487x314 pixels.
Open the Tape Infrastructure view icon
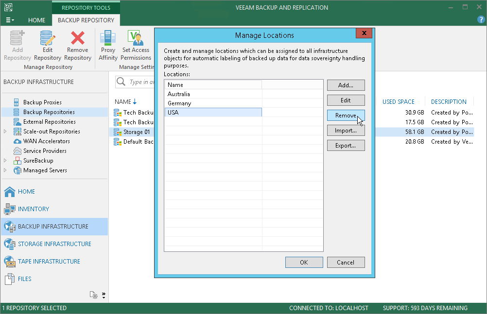click(x=10, y=262)
